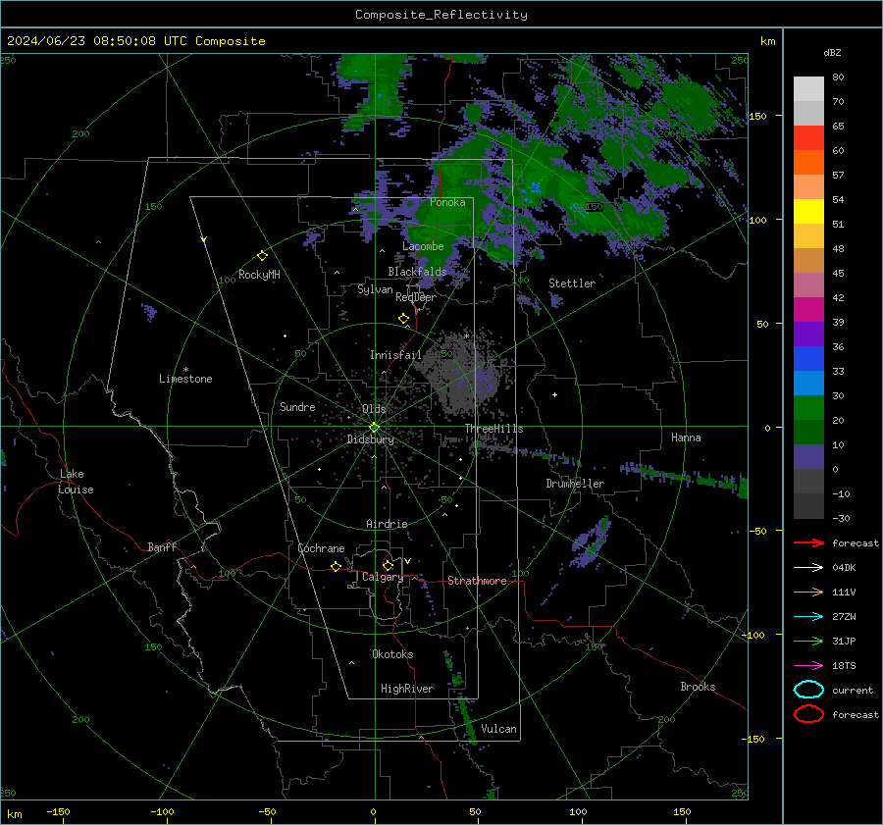
Task: Click the dBZ legend heading
Action: tap(832, 52)
